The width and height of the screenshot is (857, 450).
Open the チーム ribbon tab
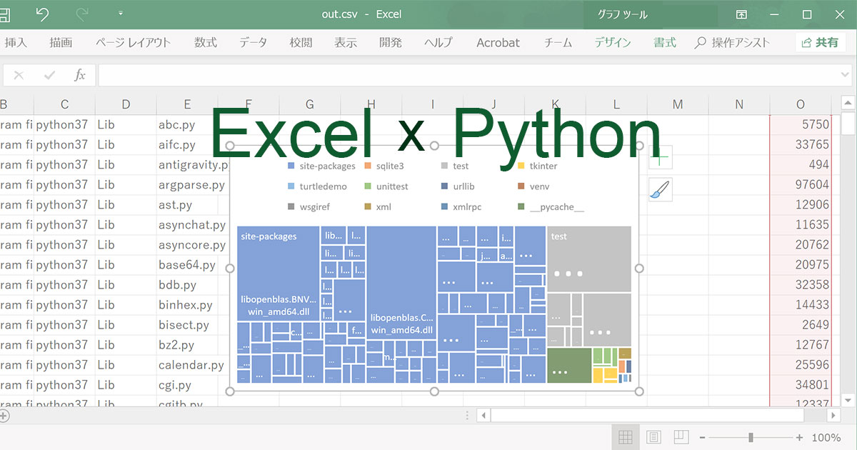point(558,43)
